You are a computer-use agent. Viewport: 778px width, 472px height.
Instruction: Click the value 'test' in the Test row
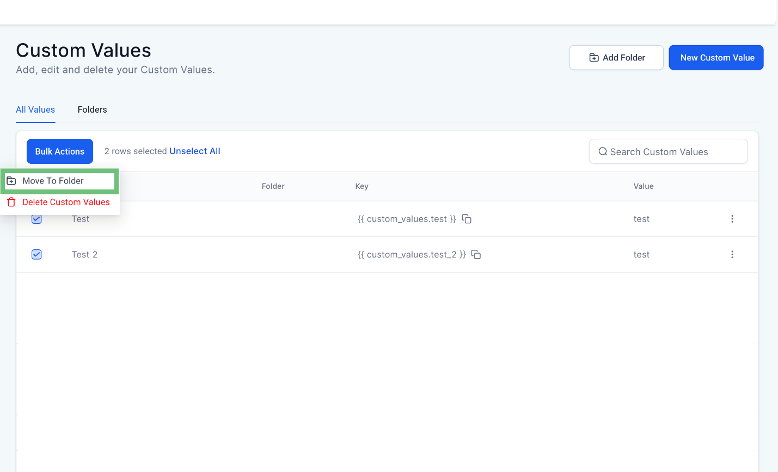pos(641,219)
